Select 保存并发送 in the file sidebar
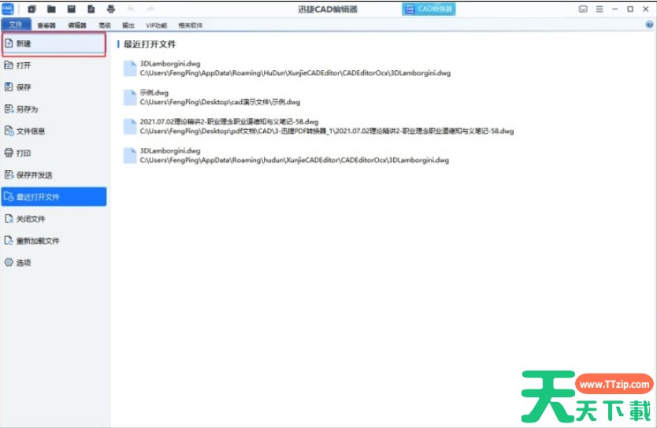The image size is (657, 428). tap(54, 175)
